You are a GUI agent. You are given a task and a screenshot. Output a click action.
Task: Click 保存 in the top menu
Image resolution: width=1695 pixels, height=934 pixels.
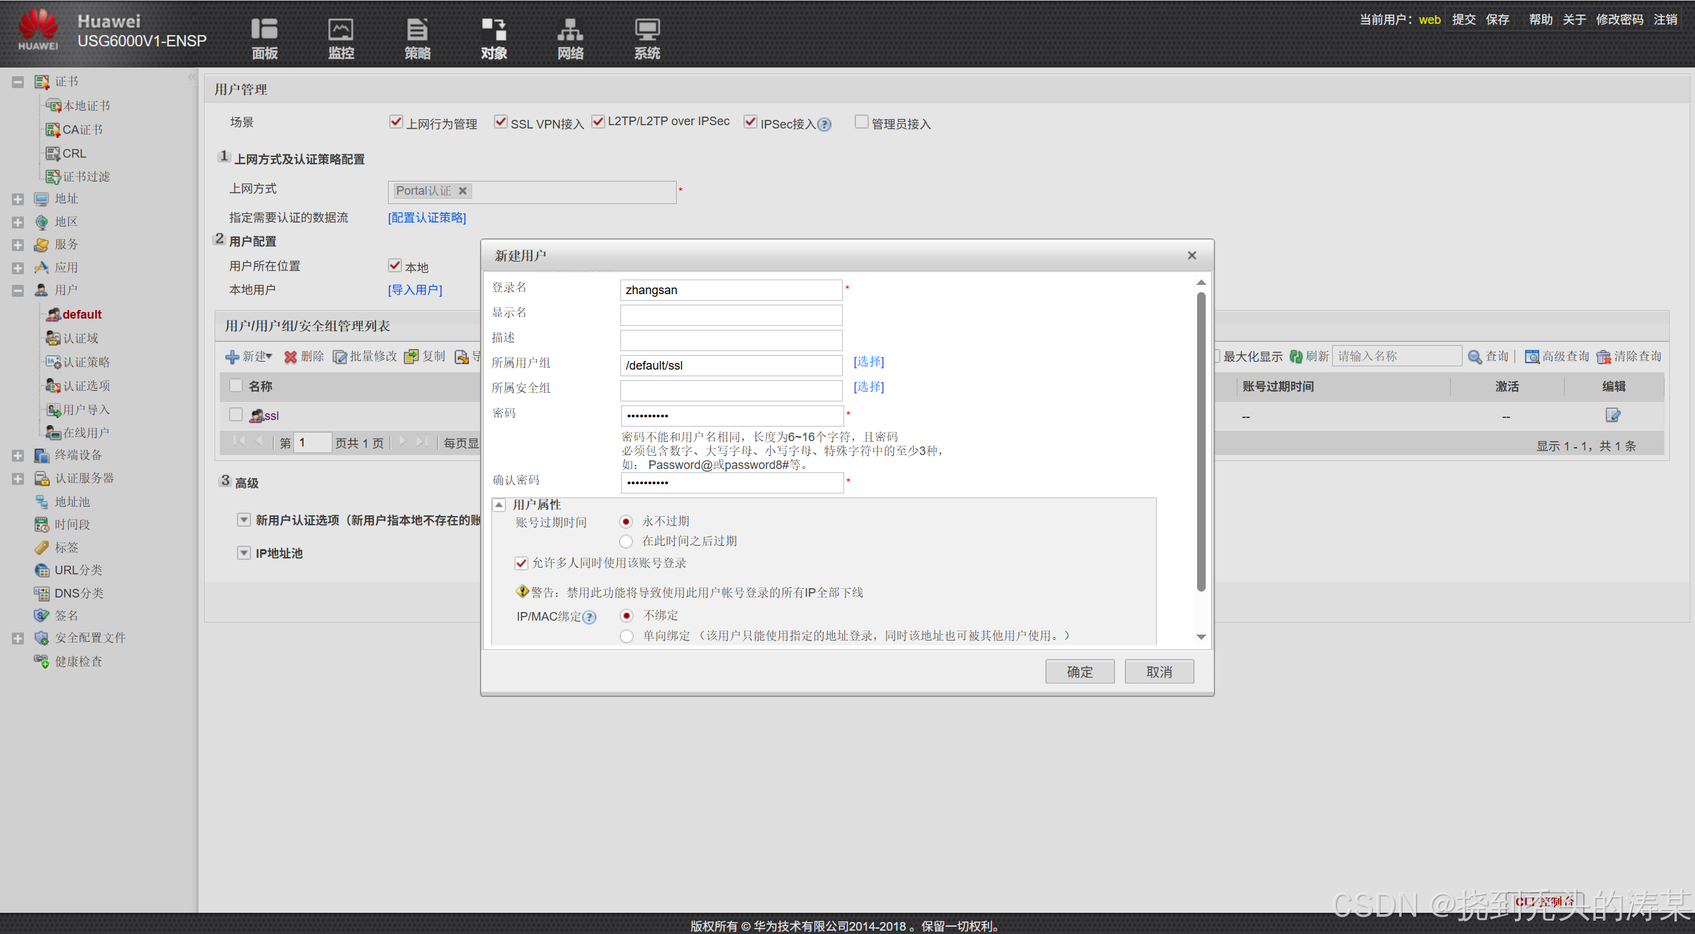pyautogui.click(x=1497, y=19)
